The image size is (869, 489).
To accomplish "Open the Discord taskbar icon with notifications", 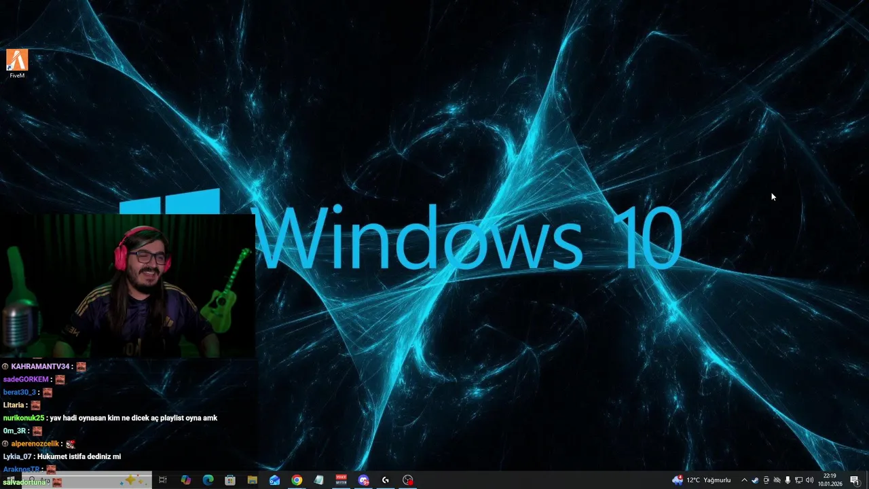I will click(x=363, y=480).
